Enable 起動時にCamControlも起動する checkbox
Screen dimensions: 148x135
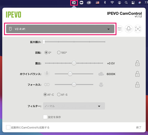tap(8, 127)
